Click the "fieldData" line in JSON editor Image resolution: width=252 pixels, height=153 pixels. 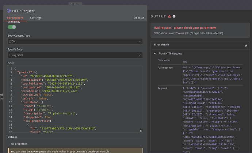32,102
